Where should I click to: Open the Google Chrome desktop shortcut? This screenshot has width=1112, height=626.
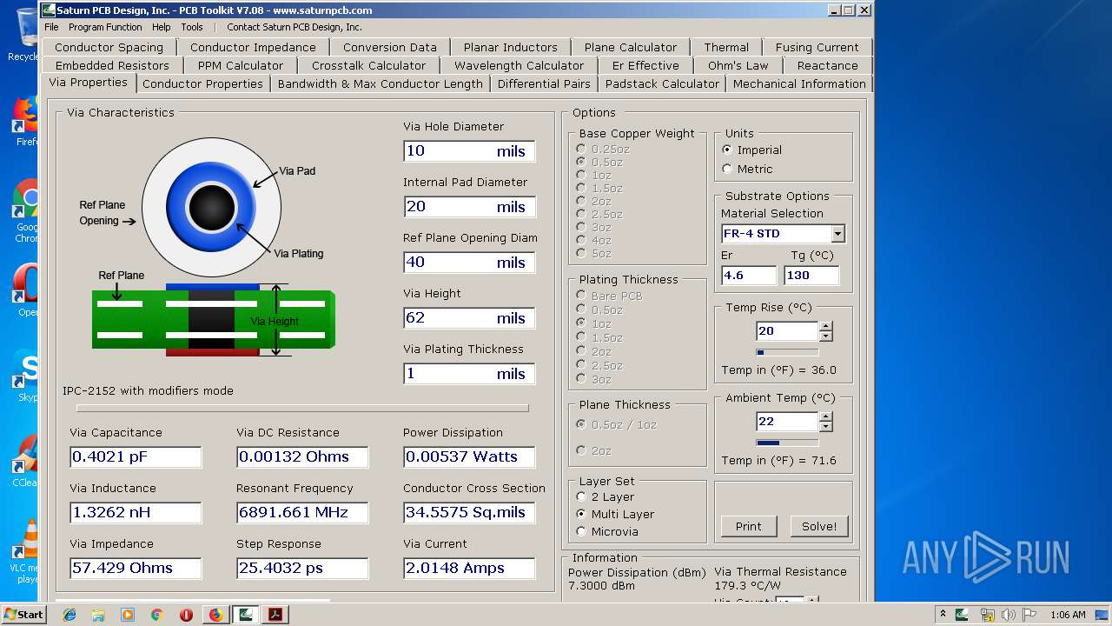[27, 211]
